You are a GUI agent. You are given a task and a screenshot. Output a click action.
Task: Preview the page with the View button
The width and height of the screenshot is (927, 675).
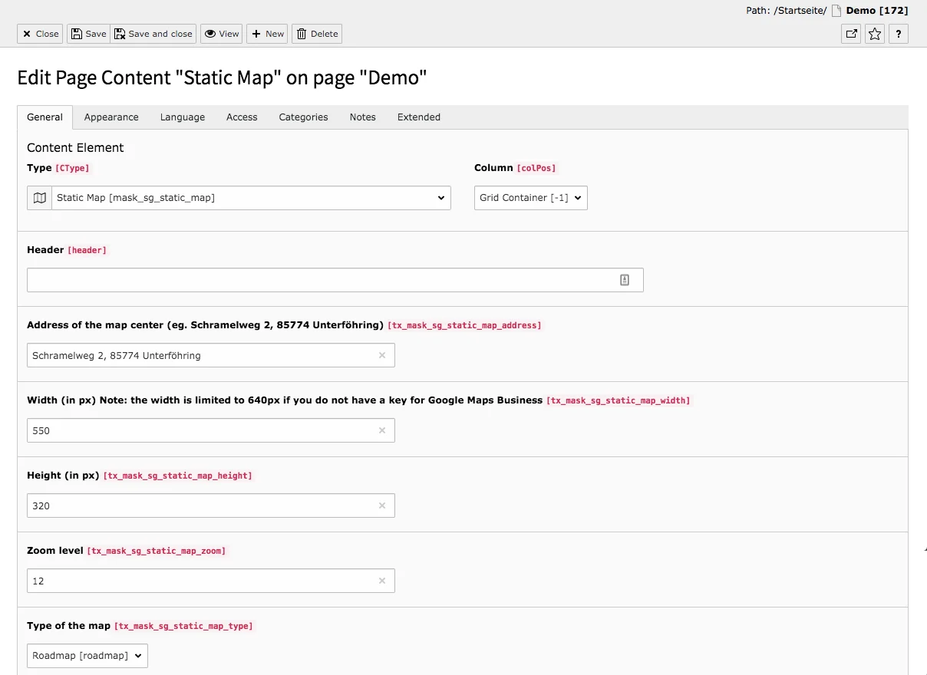pyautogui.click(x=221, y=33)
